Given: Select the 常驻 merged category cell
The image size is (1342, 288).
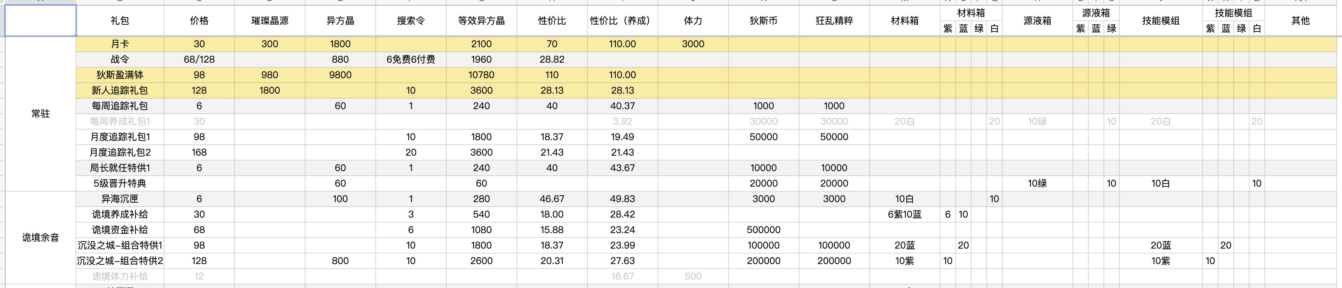Looking at the screenshot, I should tap(41, 114).
